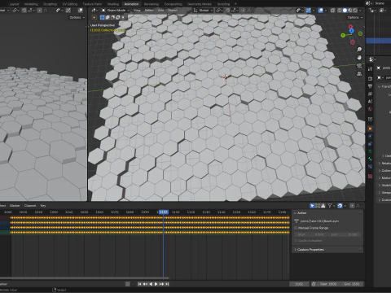This screenshot has width=391, height=293.
Task: Toggle X-ray in main viewport
Action: point(332,11)
